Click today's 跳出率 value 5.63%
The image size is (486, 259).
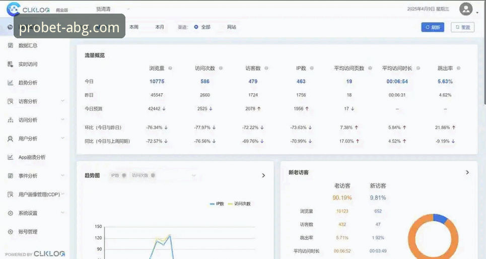(x=445, y=81)
